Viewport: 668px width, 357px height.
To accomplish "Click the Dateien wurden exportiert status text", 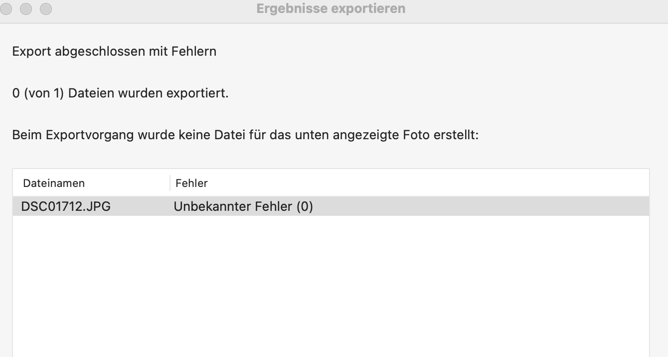I will pos(148,93).
